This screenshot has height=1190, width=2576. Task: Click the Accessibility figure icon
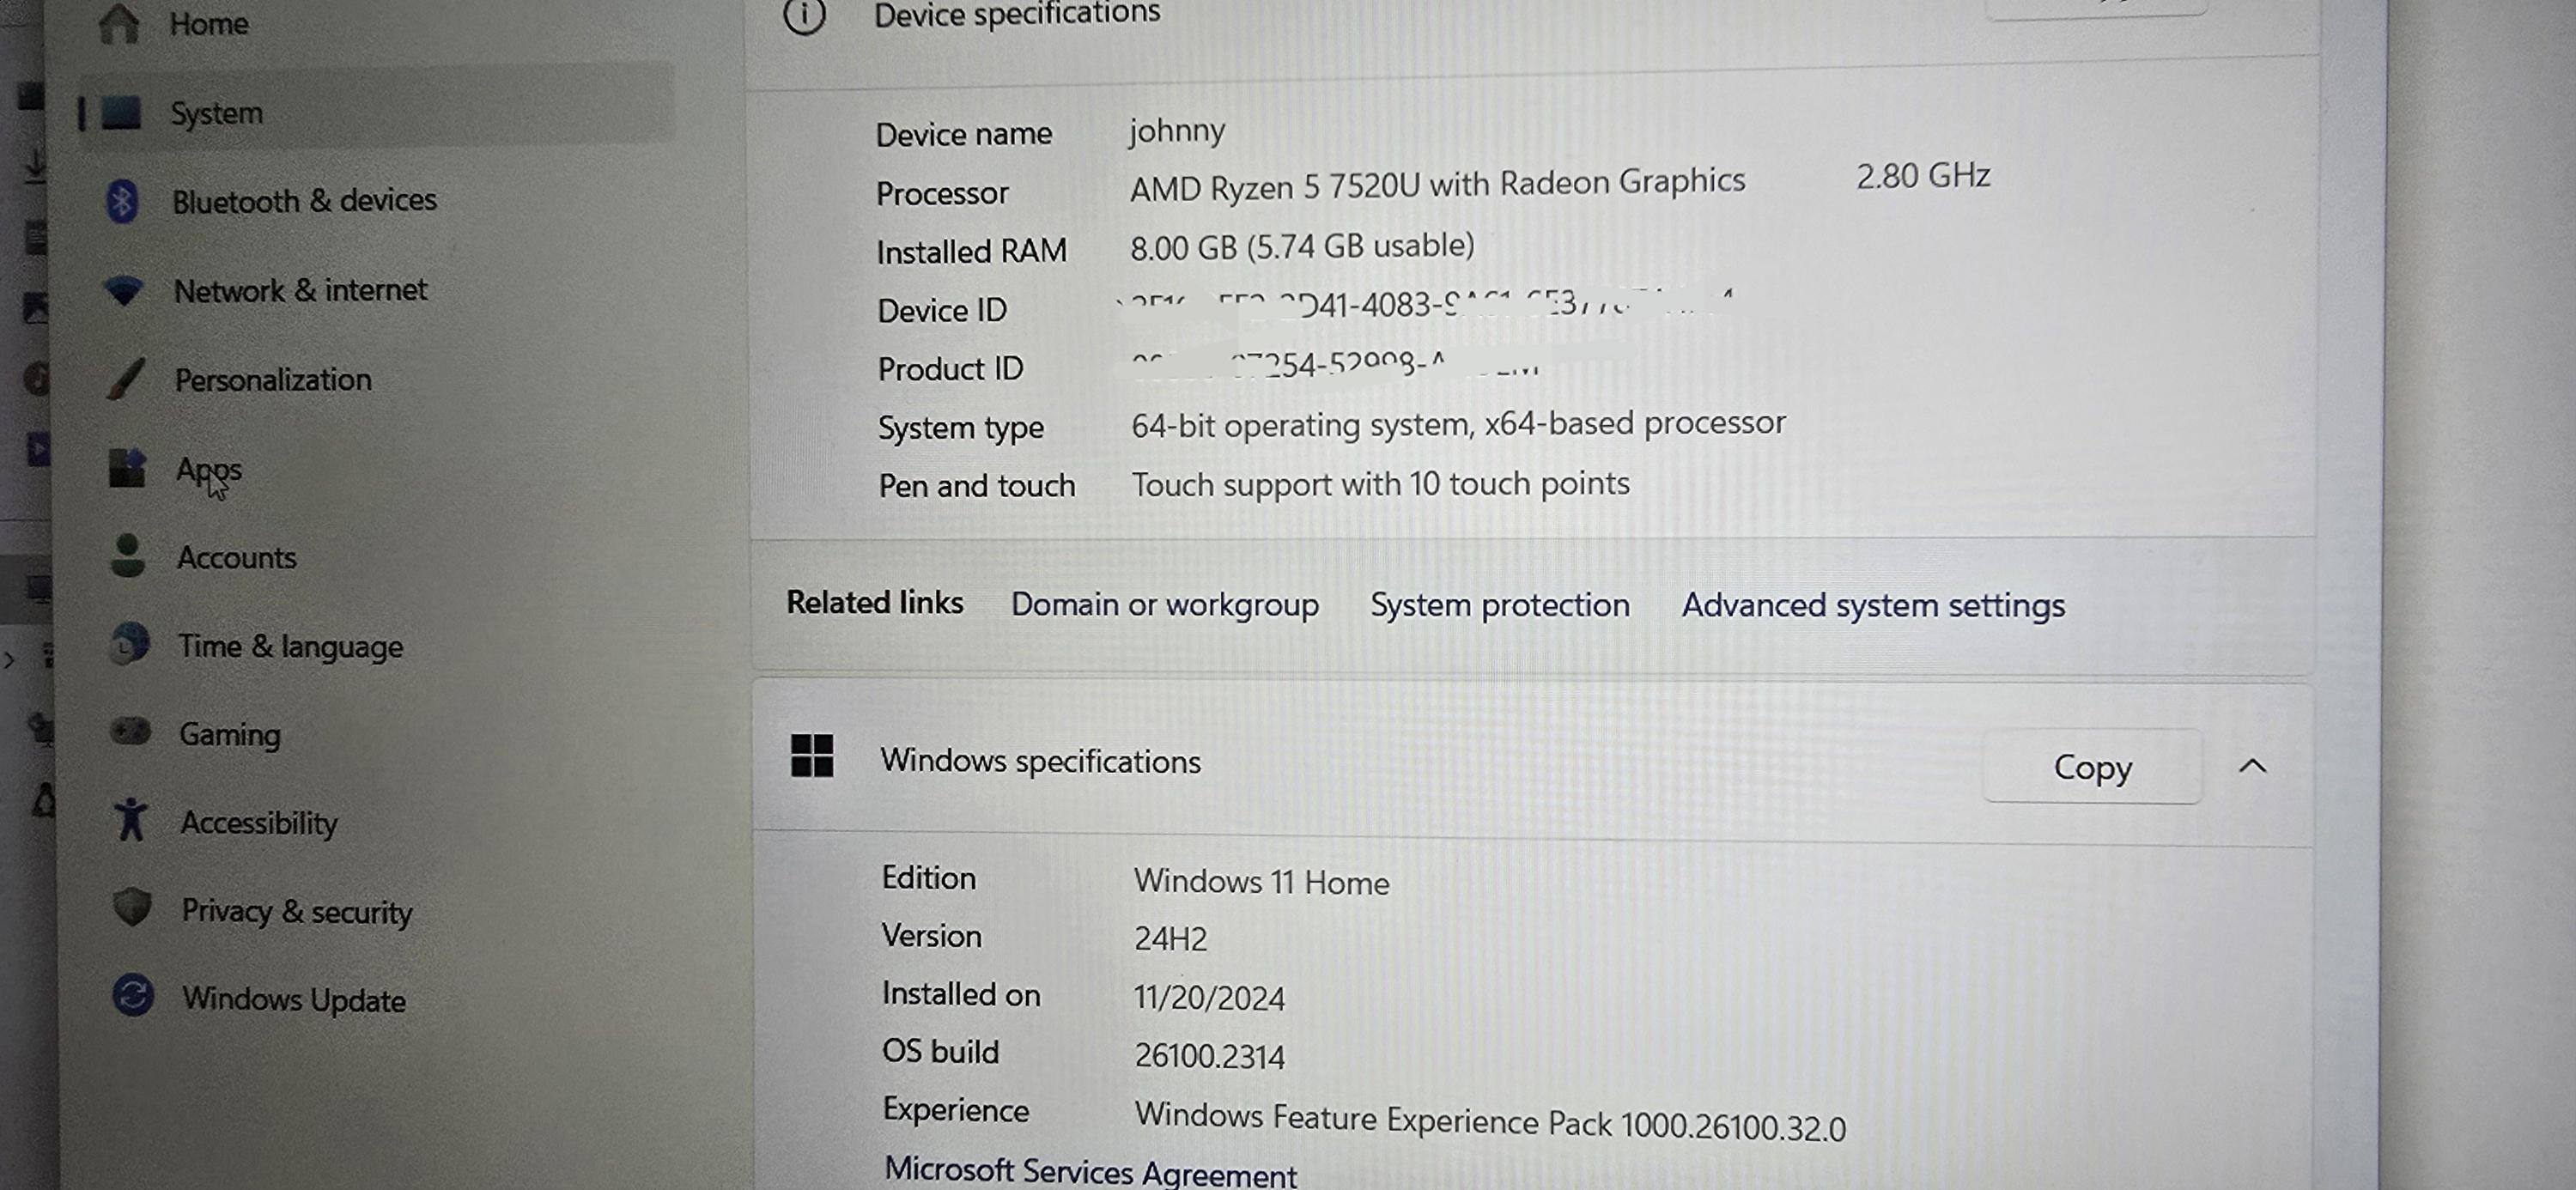[131, 820]
